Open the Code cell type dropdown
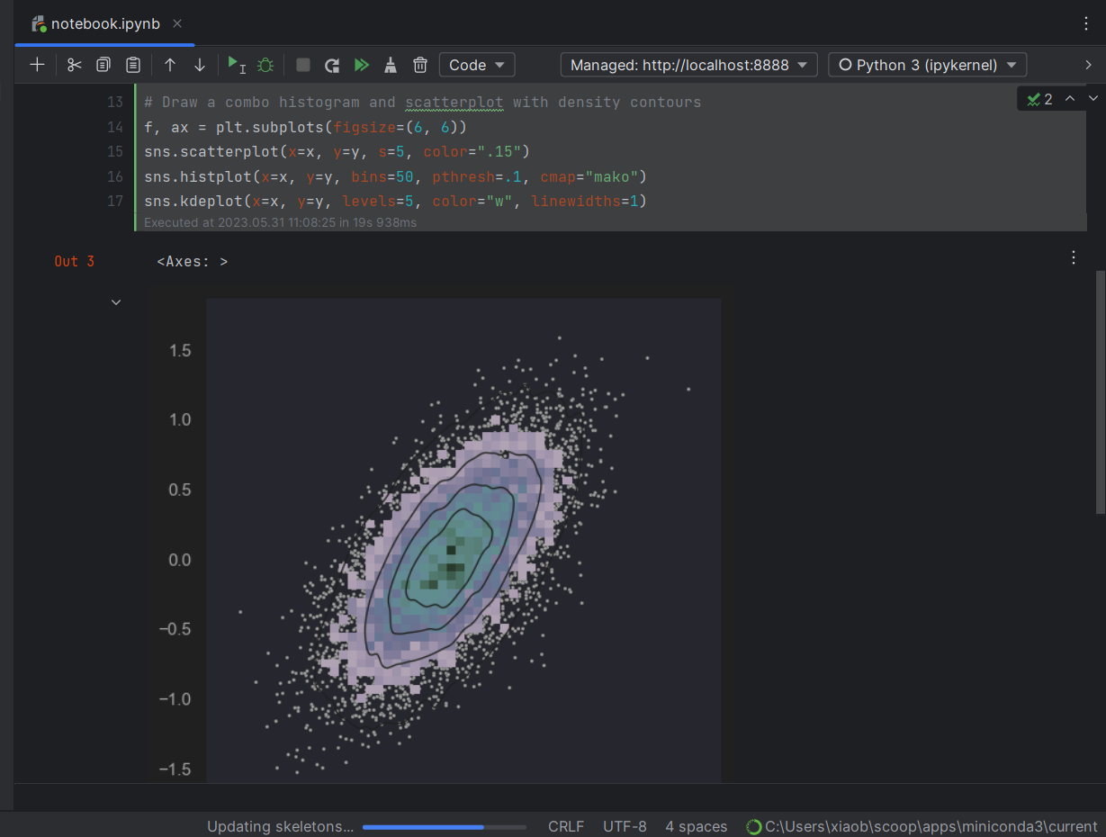This screenshot has width=1106, height=837. (477, 65)
